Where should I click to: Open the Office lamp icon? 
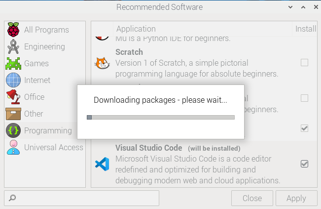point(13,97)
